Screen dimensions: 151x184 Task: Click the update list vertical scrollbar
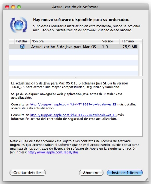click(x=140, y=60)
